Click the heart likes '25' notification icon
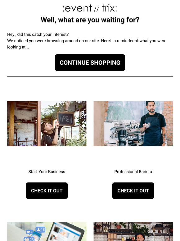 [x=29, y=239]
